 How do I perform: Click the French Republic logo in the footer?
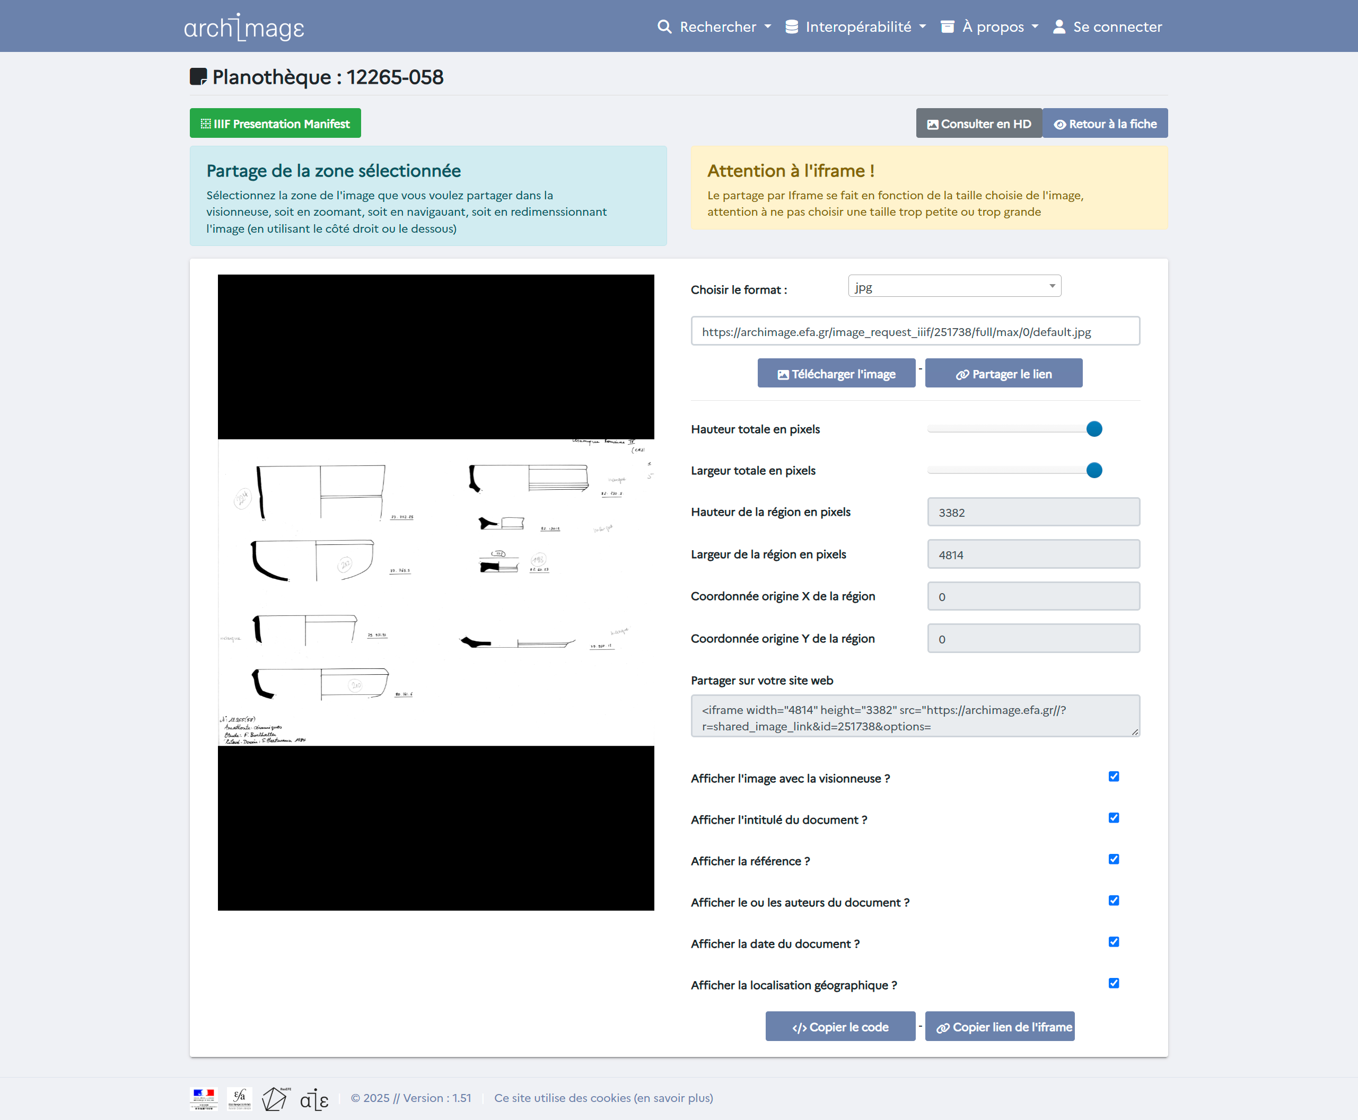tap(204, 1098)
